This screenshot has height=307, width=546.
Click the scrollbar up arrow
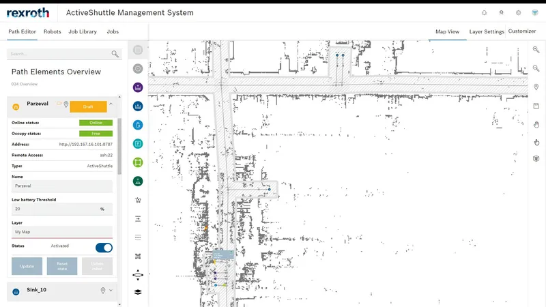pos(119,97)
